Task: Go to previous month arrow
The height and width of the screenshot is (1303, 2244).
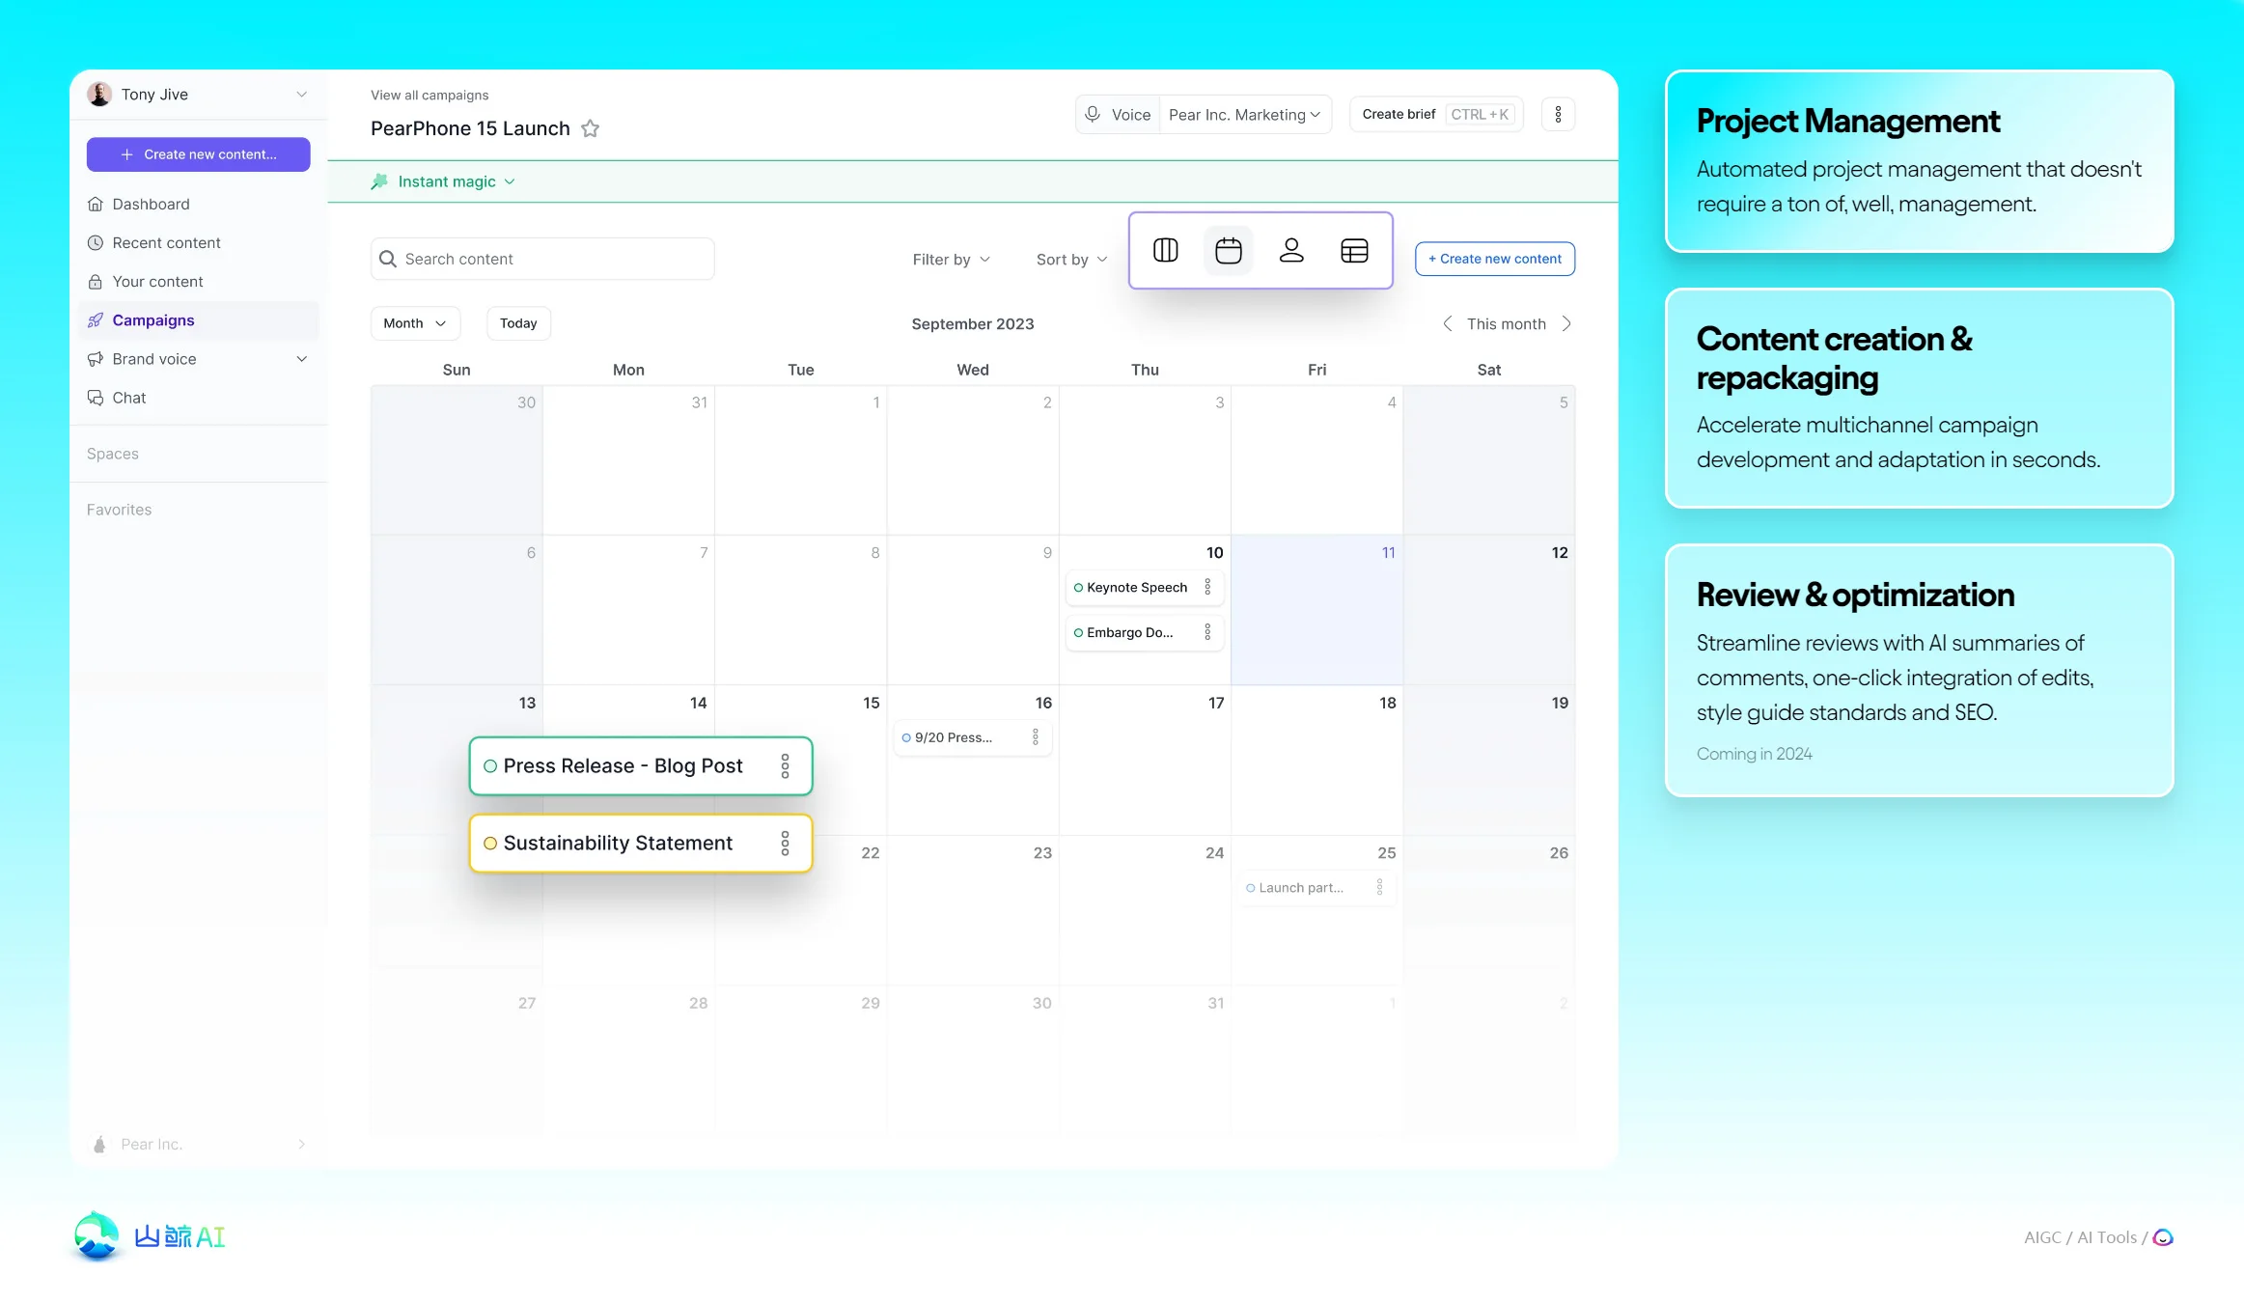Action: [1447, 324]
